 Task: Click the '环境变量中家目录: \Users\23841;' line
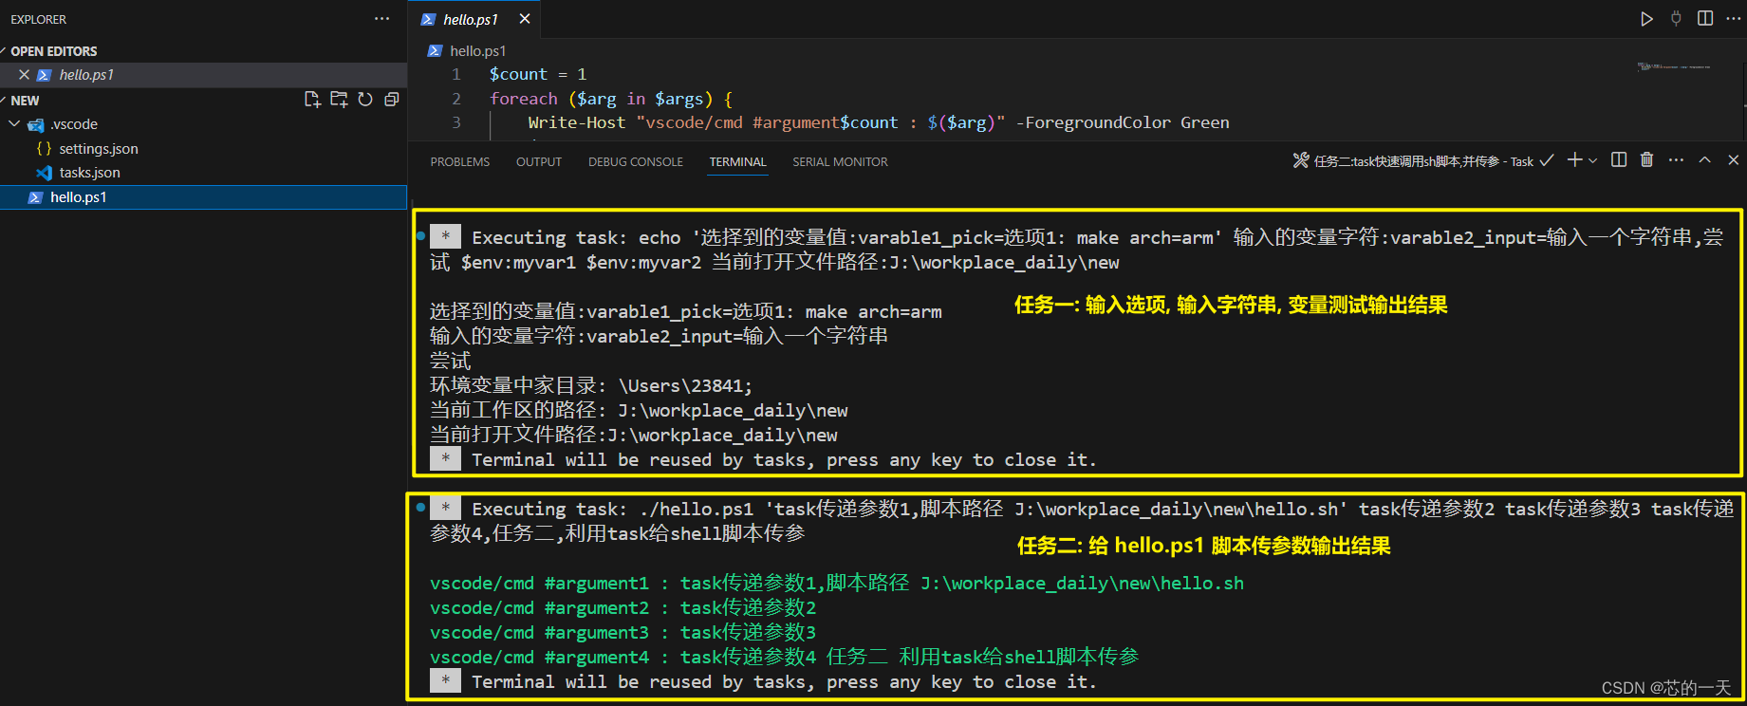[x=591, y=386]
